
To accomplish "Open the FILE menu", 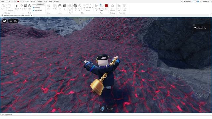I will tap(3, 1).
